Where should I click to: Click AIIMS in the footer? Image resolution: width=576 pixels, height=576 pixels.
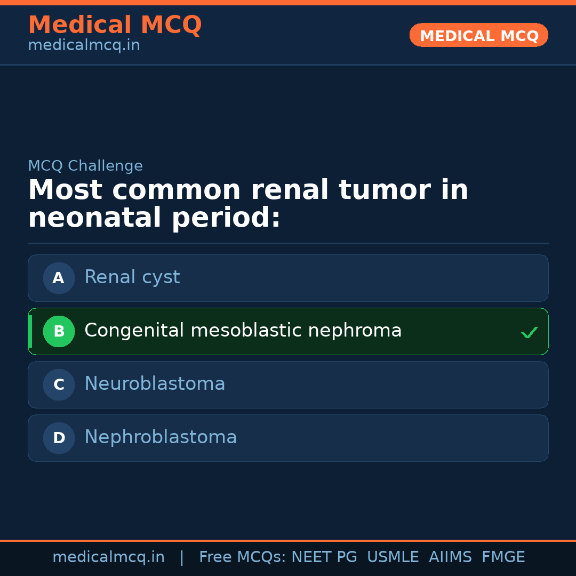click(450, 557)
